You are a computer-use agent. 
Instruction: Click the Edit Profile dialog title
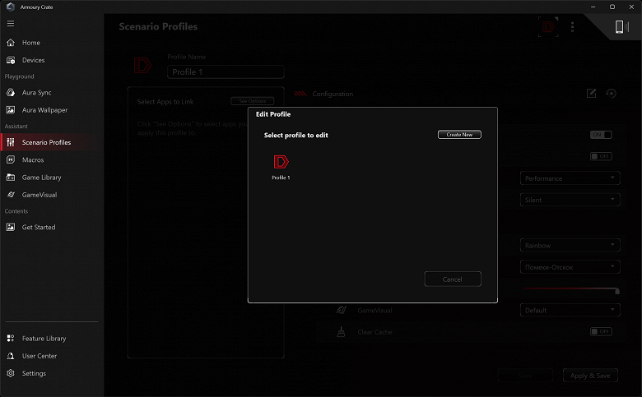(273, 114)
